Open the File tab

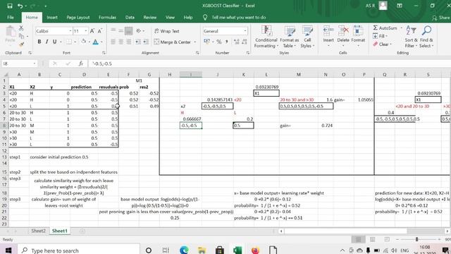point(11,18)
